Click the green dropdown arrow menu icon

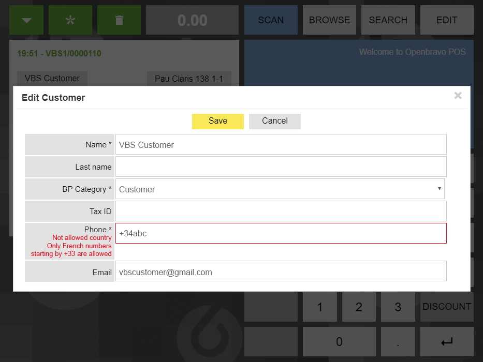click(27, 20)
